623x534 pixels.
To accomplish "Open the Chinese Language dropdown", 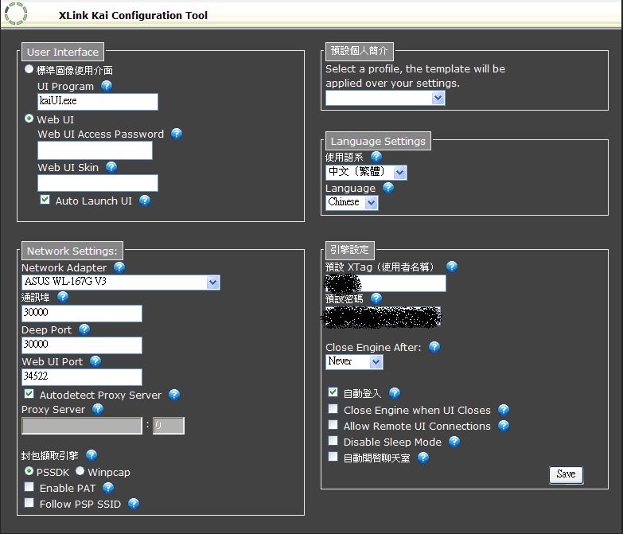I will (x=352, y=203).
